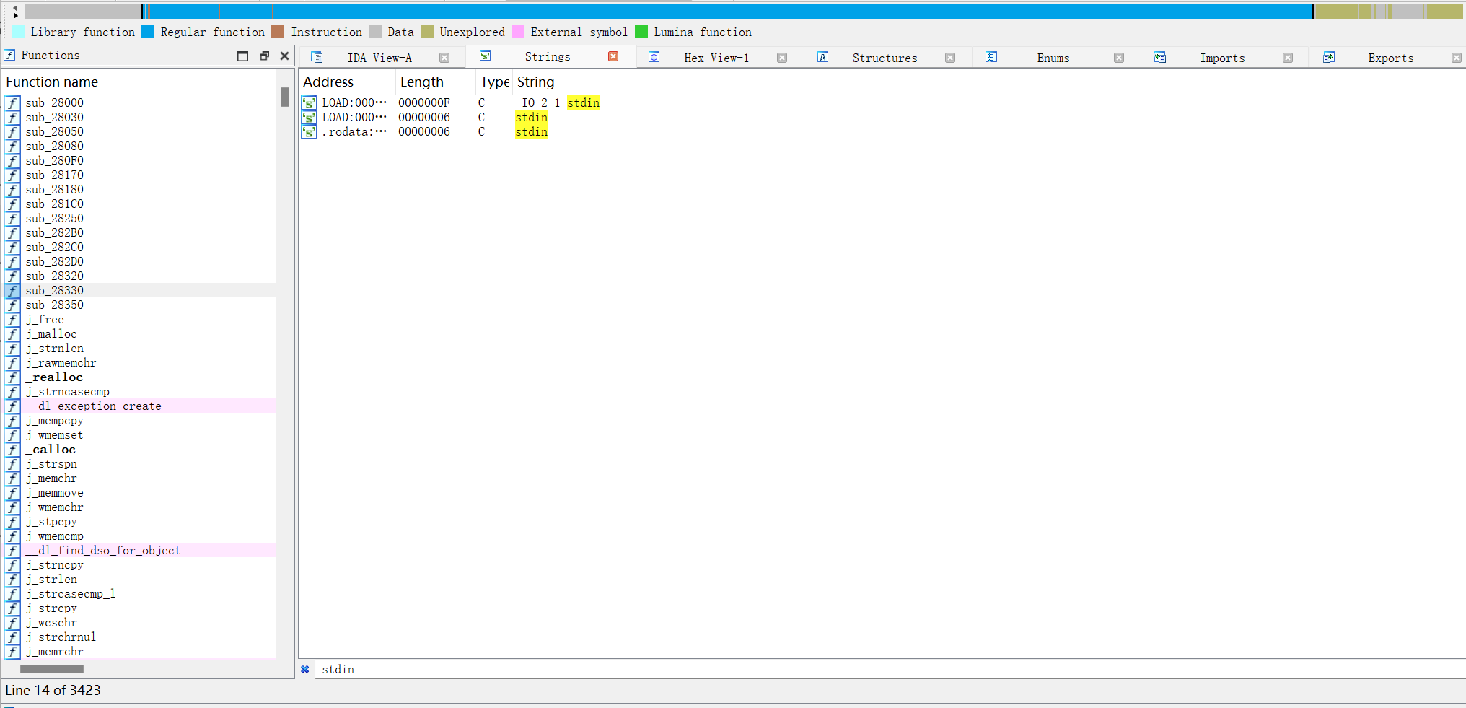This screenshot has width=1466, height=708.
Task: Close the Structures tab
Action: (950, 58)
